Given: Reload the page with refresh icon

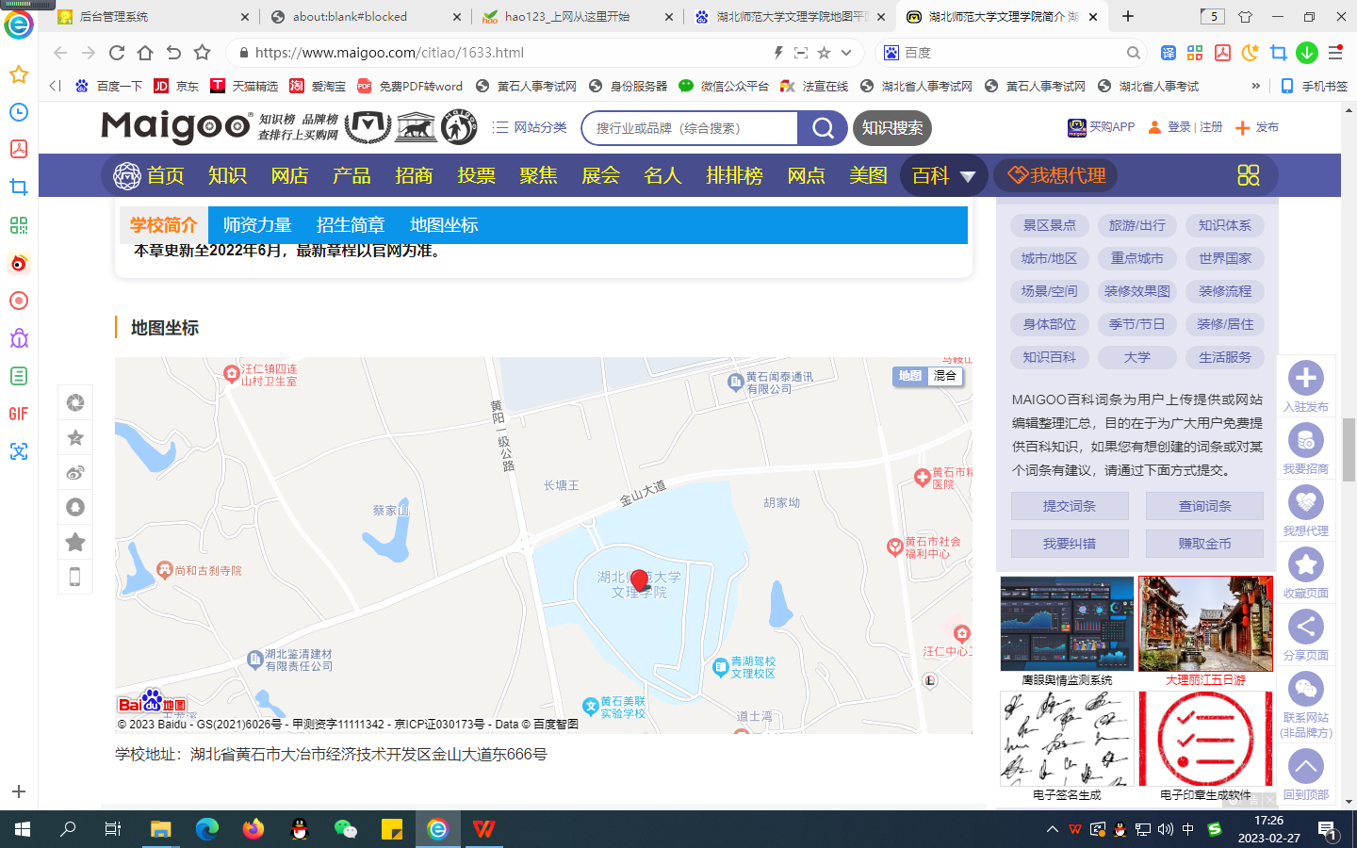Looking at the screenshot, I should 117,53.
